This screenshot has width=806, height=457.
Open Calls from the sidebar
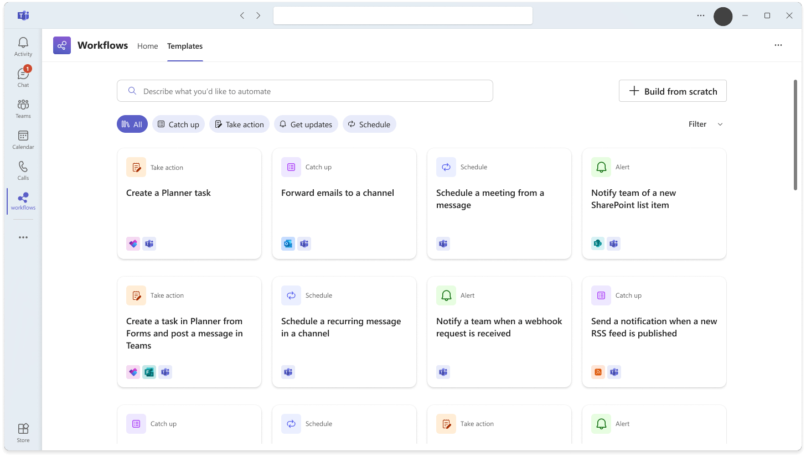click(x=23, y=170)
